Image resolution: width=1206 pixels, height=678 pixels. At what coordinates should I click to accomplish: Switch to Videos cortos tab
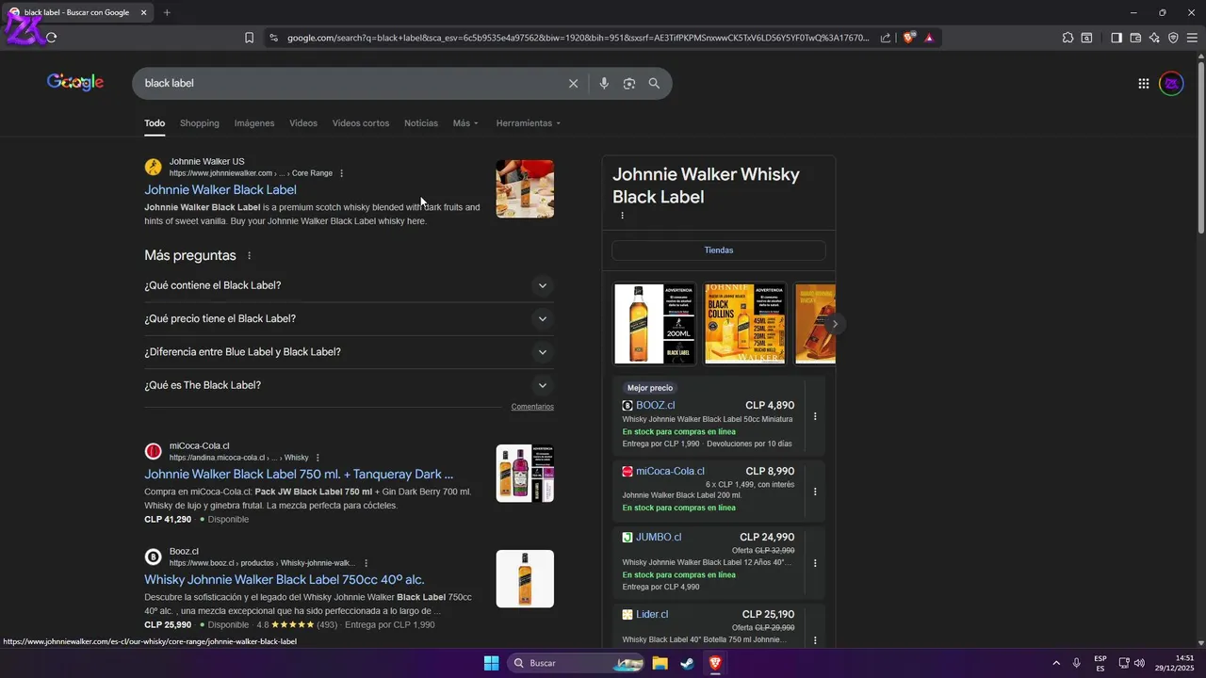361,123
